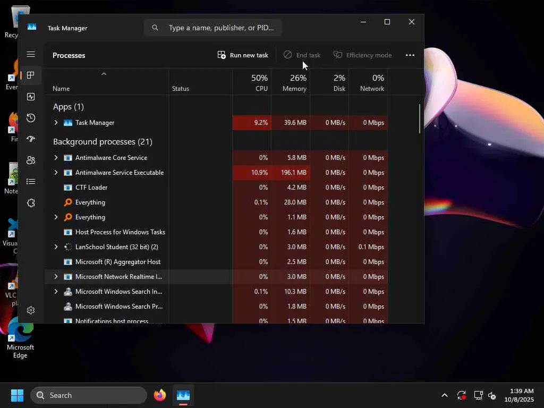Open the App history page icon
This screenshot has height=408, width=544.
(31, 118)
